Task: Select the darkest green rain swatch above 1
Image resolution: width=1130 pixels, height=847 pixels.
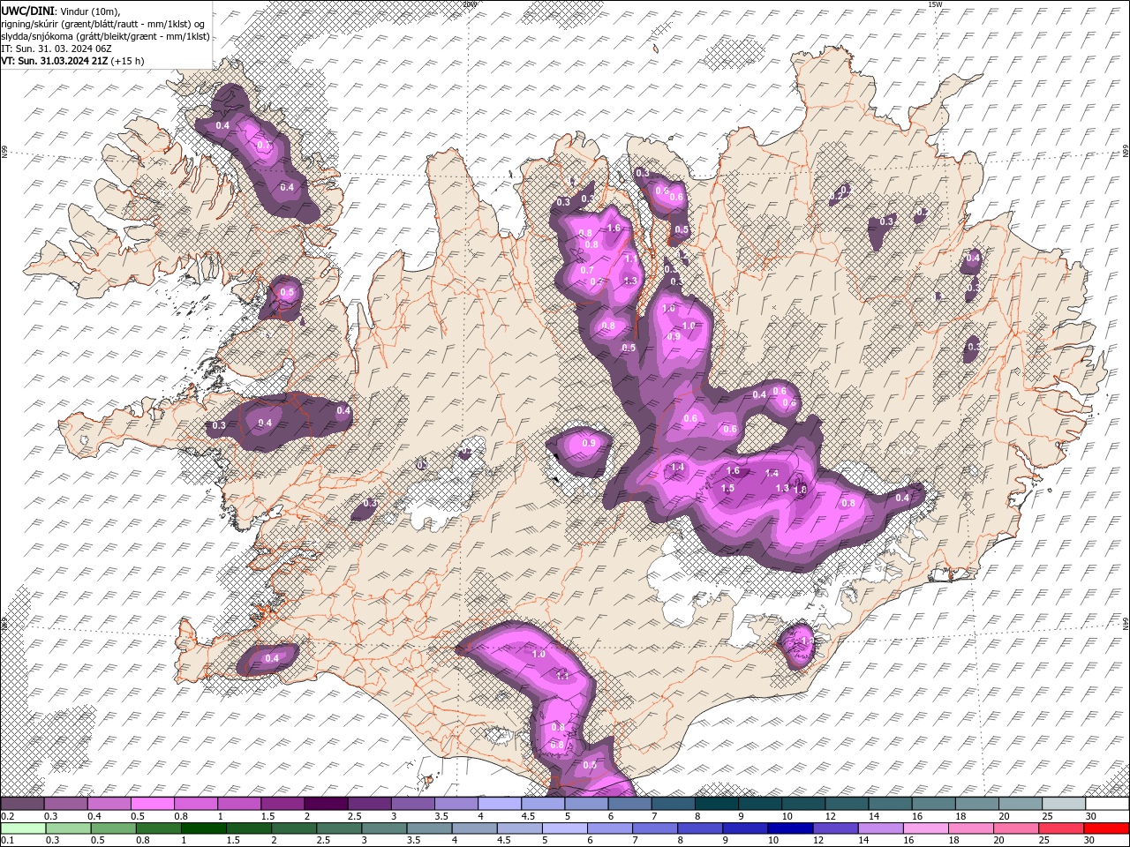Action: [203, 828]
